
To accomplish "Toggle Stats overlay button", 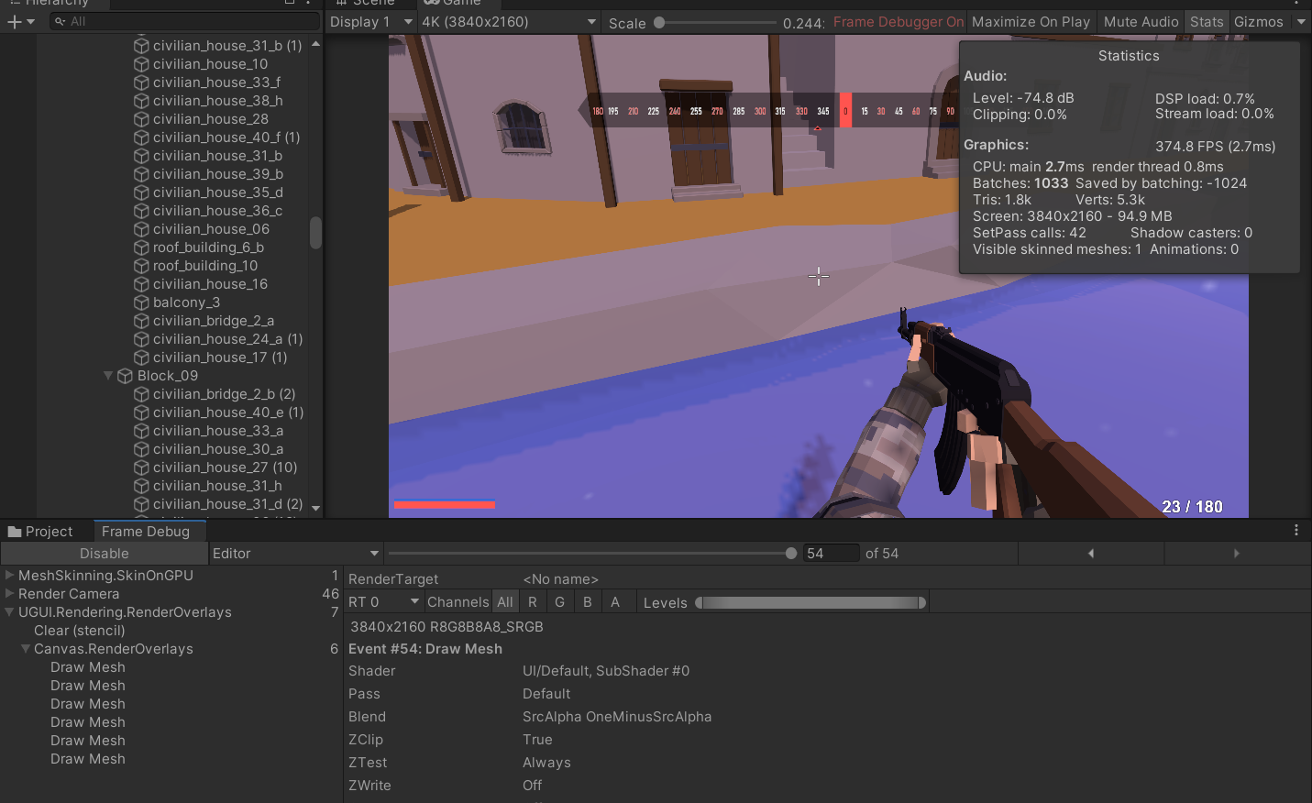I will tap(1207, 22).
